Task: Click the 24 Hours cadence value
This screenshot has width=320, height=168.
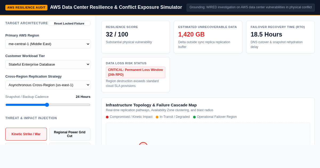Action: click(83, 97)
